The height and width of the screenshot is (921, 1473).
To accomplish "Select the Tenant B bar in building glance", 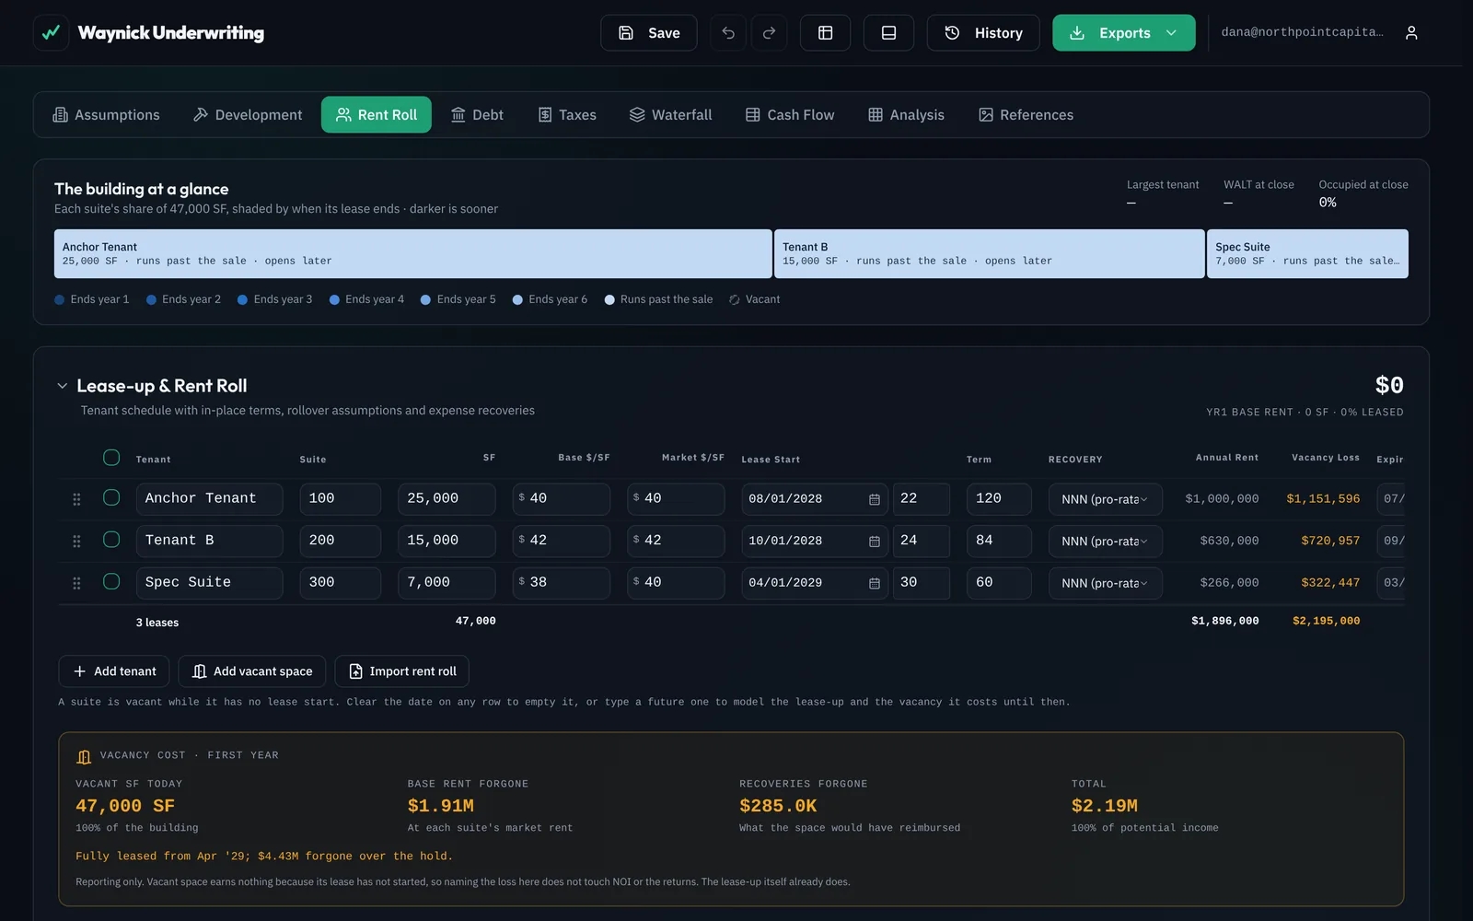I will click(990, 254).
